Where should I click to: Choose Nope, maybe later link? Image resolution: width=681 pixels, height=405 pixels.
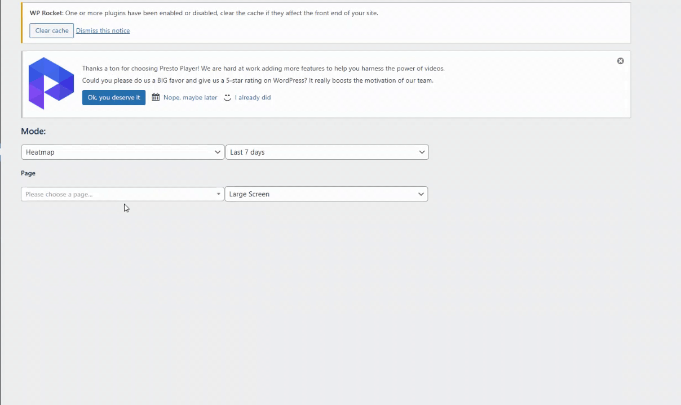point(190,97)
